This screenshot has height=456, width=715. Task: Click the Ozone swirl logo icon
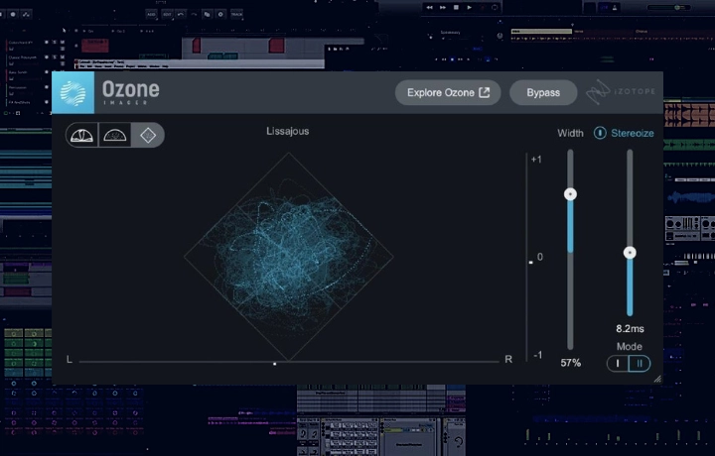(x=72, y=93)
